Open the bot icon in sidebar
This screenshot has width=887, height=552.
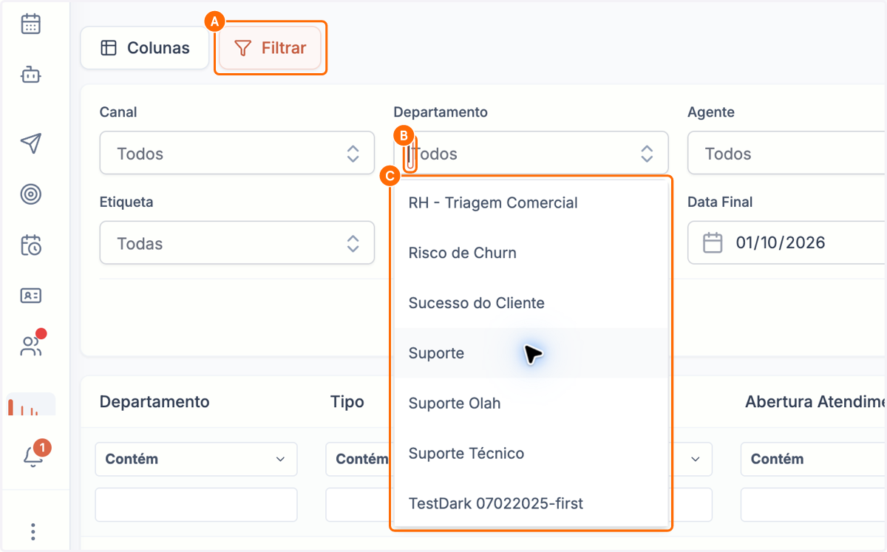click(30, 75)
